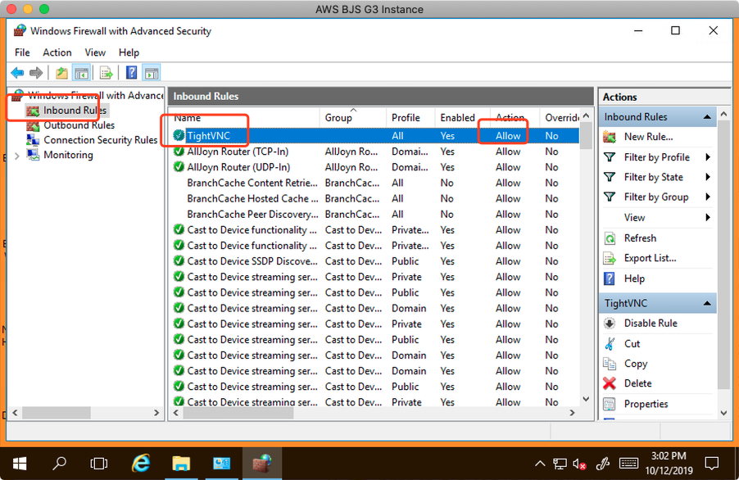Open the Filter by Profile submenu
This screenshot has height=480, width=739.
pos(656,157)
